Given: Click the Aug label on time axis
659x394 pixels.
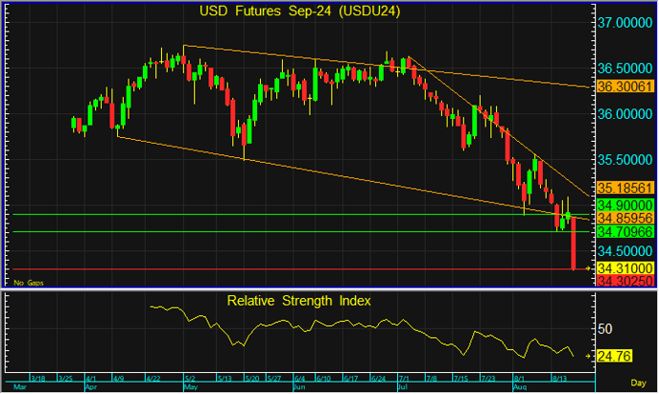Looking at the screenshot, I should click(x=520, y=388).
